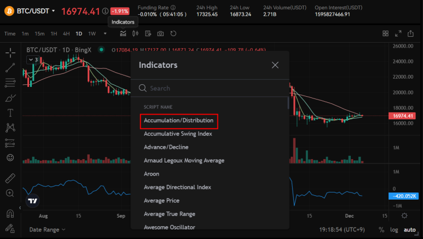The width and height of the screenshot is (423, 239).
Task: Click the reset chart refresh icon
Action: point(173,33)
